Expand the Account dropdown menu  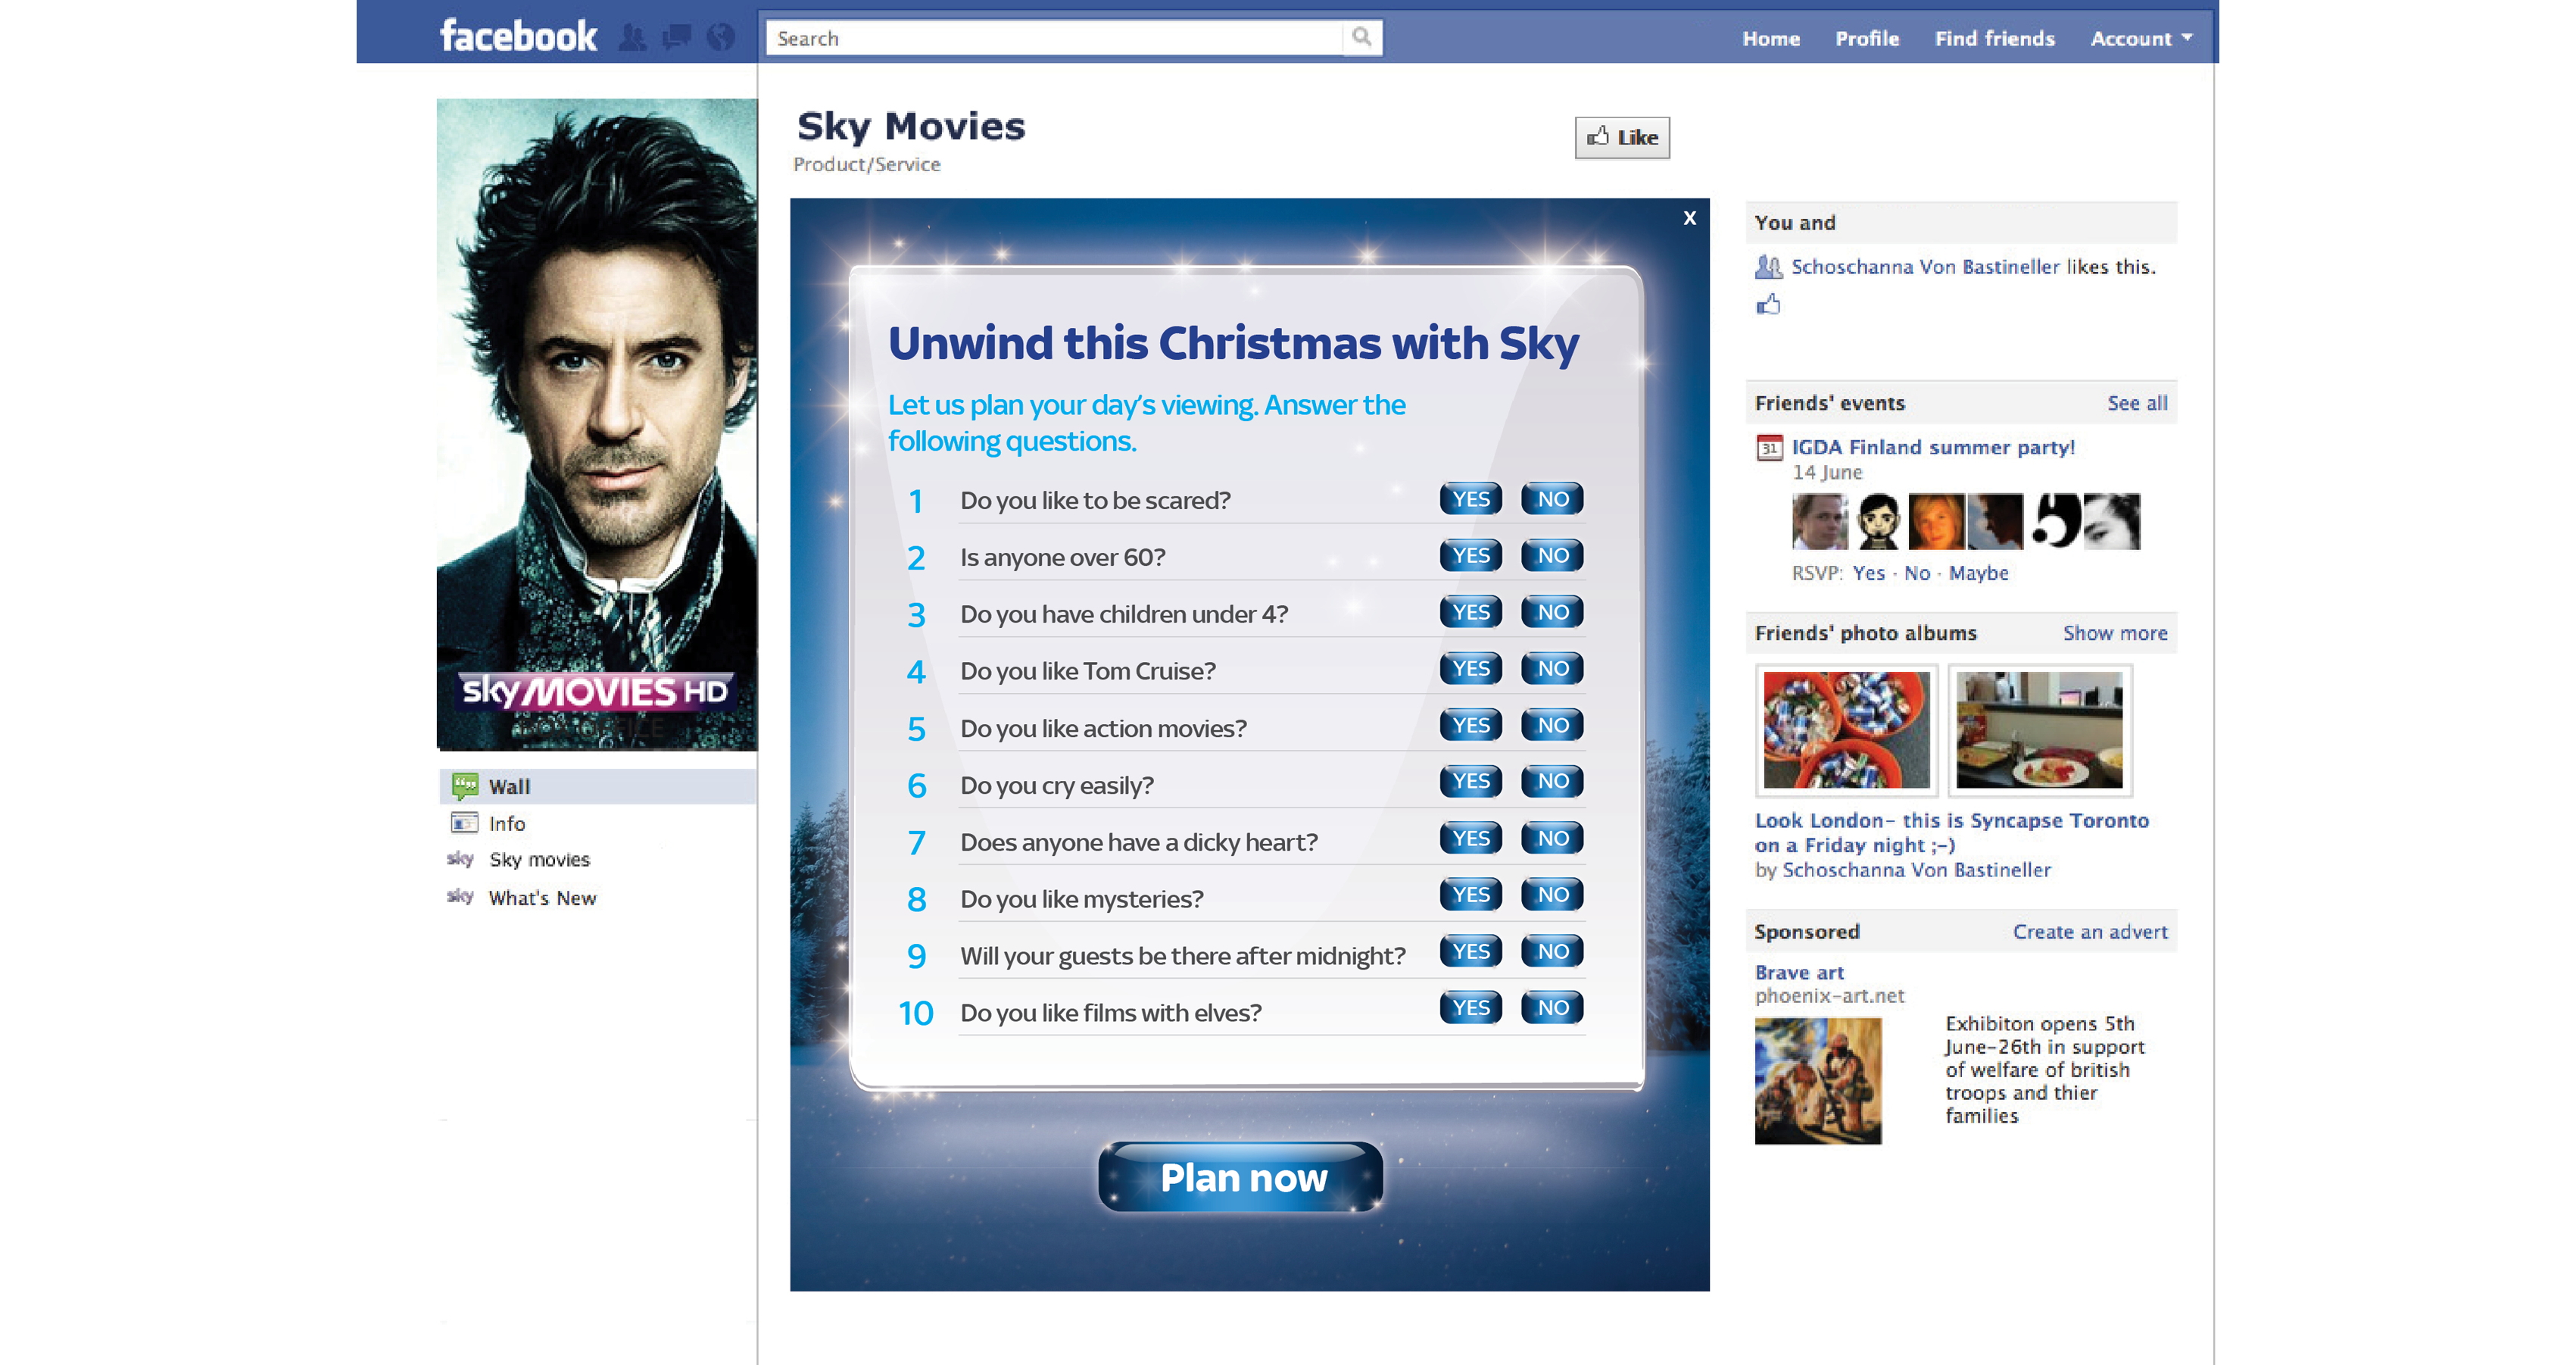2141,38
